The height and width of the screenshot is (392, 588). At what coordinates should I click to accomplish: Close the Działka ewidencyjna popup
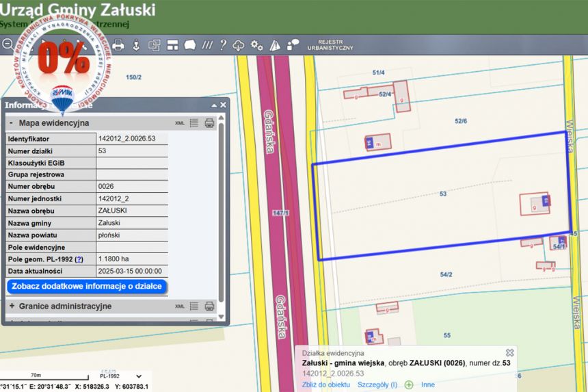[509, 352]
